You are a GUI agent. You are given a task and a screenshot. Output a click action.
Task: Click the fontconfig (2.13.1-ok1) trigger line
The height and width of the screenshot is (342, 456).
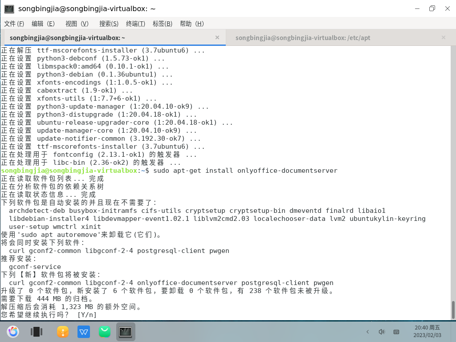(x=99, y=155)
